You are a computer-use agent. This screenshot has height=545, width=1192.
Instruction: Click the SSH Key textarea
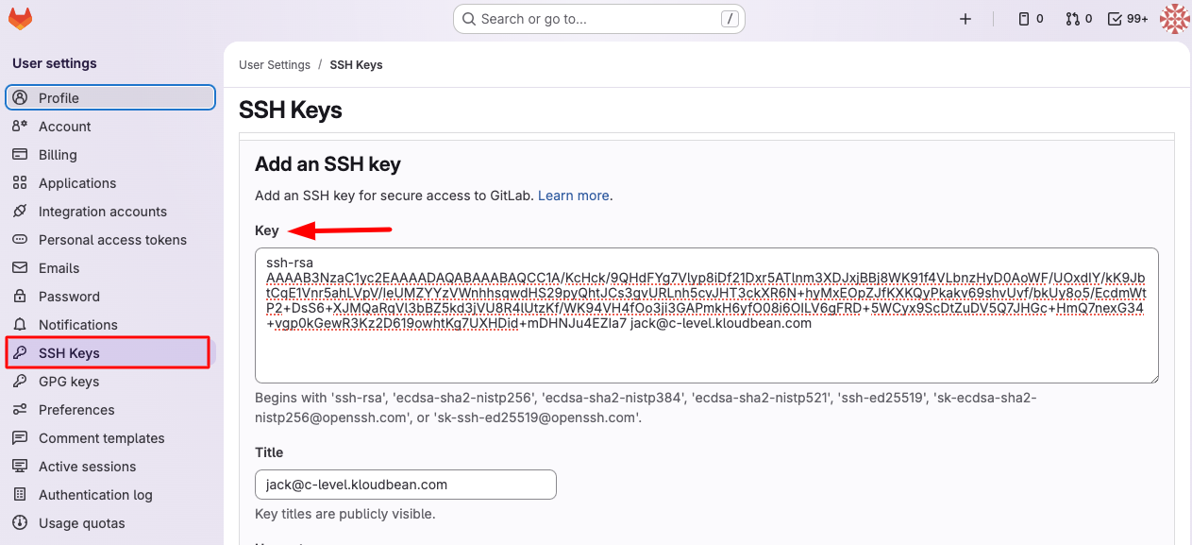[x=706, y=315]
